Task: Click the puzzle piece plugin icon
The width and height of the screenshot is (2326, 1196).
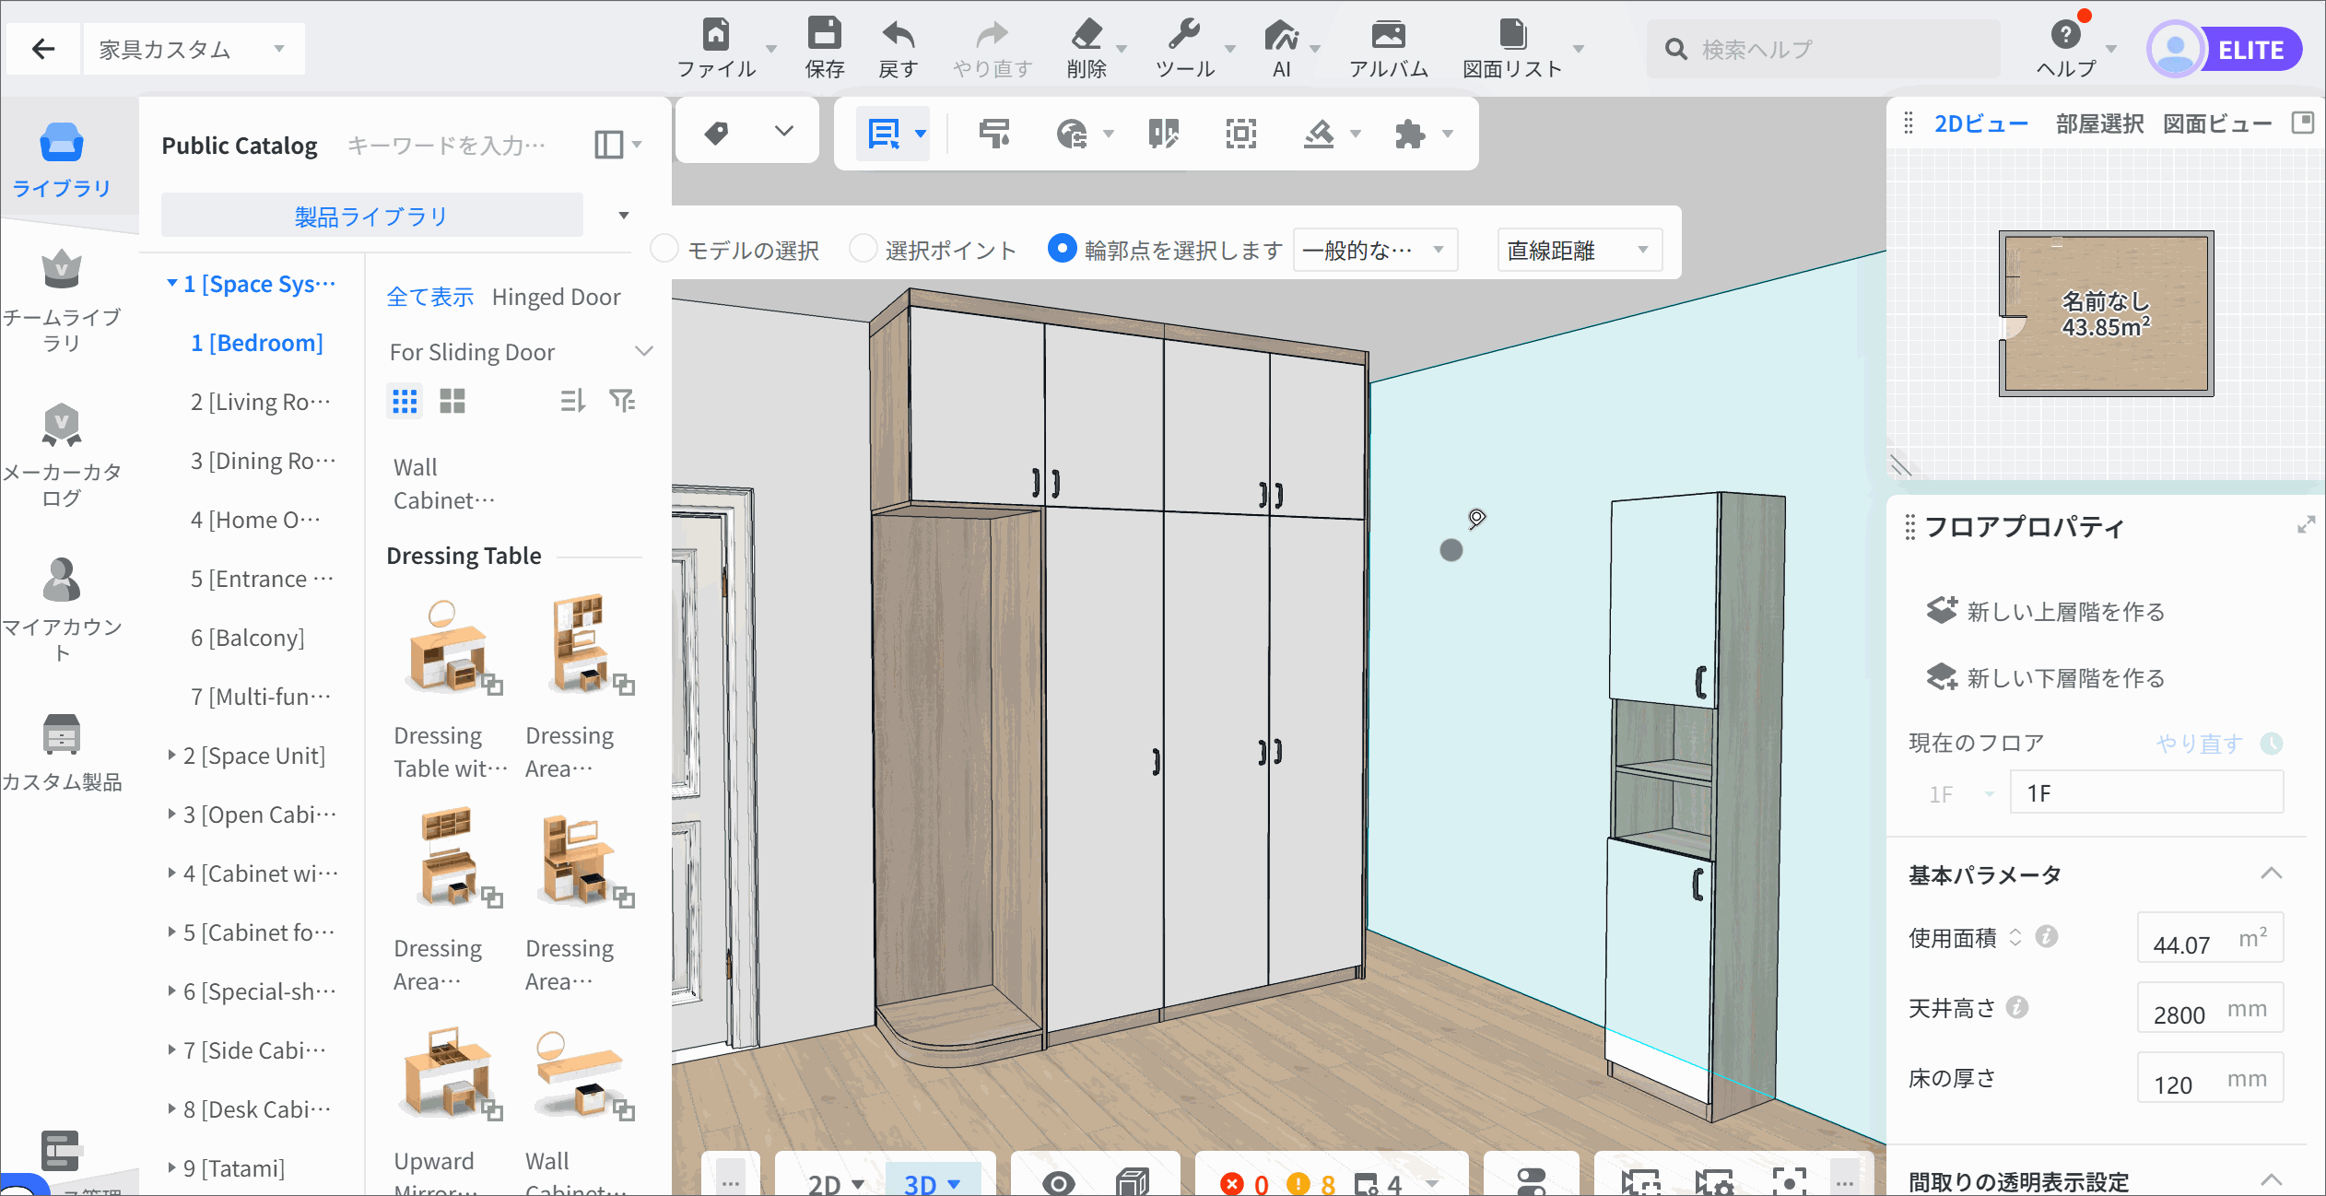Action: pos(1410,134)
